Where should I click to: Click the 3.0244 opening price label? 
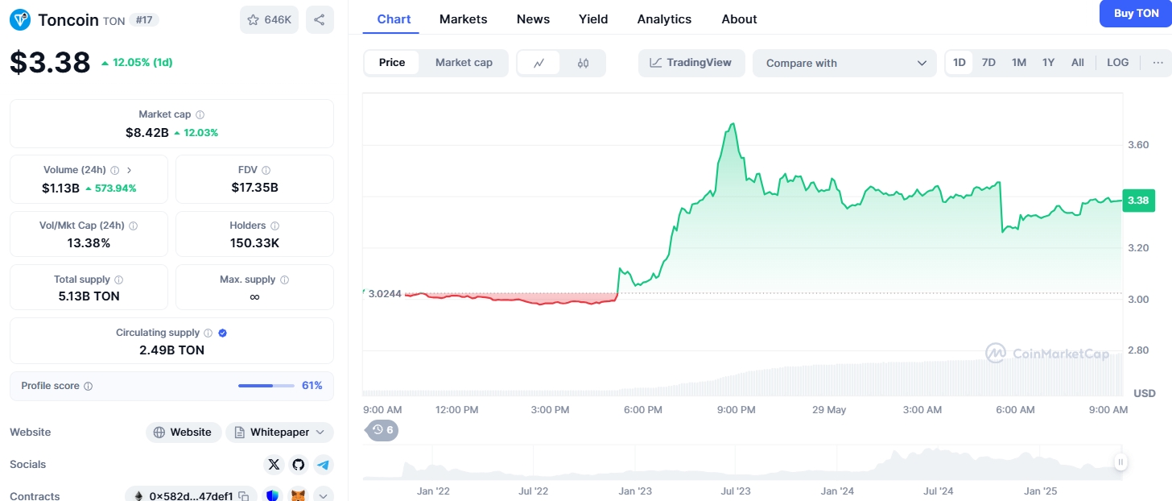tap(385, 294)
